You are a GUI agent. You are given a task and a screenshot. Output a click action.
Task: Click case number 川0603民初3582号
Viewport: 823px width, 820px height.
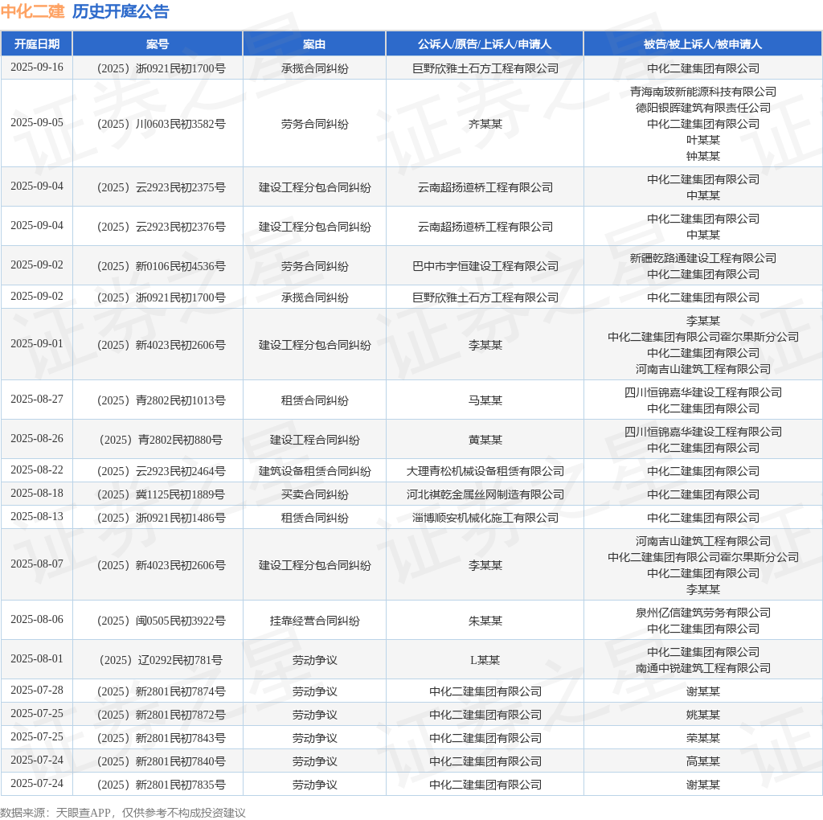[x=161, y=124]
